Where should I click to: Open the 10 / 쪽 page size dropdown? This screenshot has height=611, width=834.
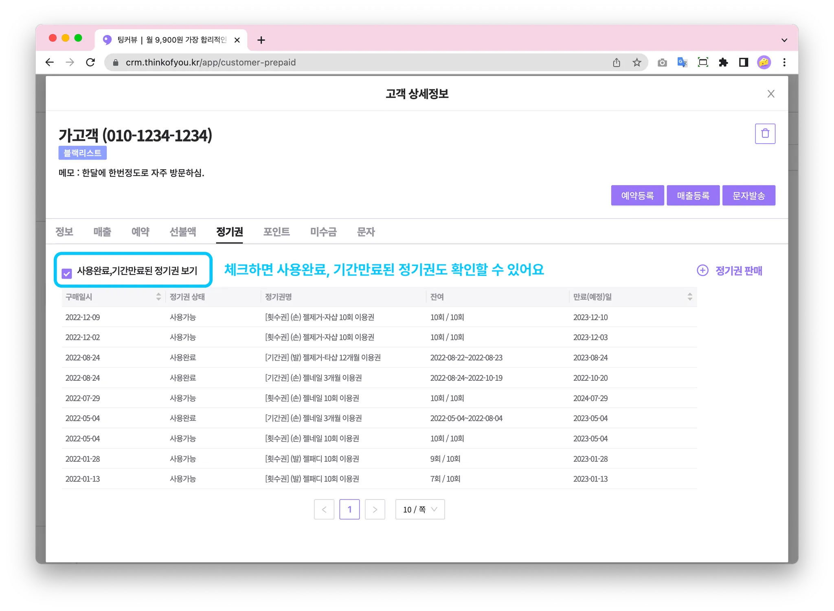[x=420, y=509]
